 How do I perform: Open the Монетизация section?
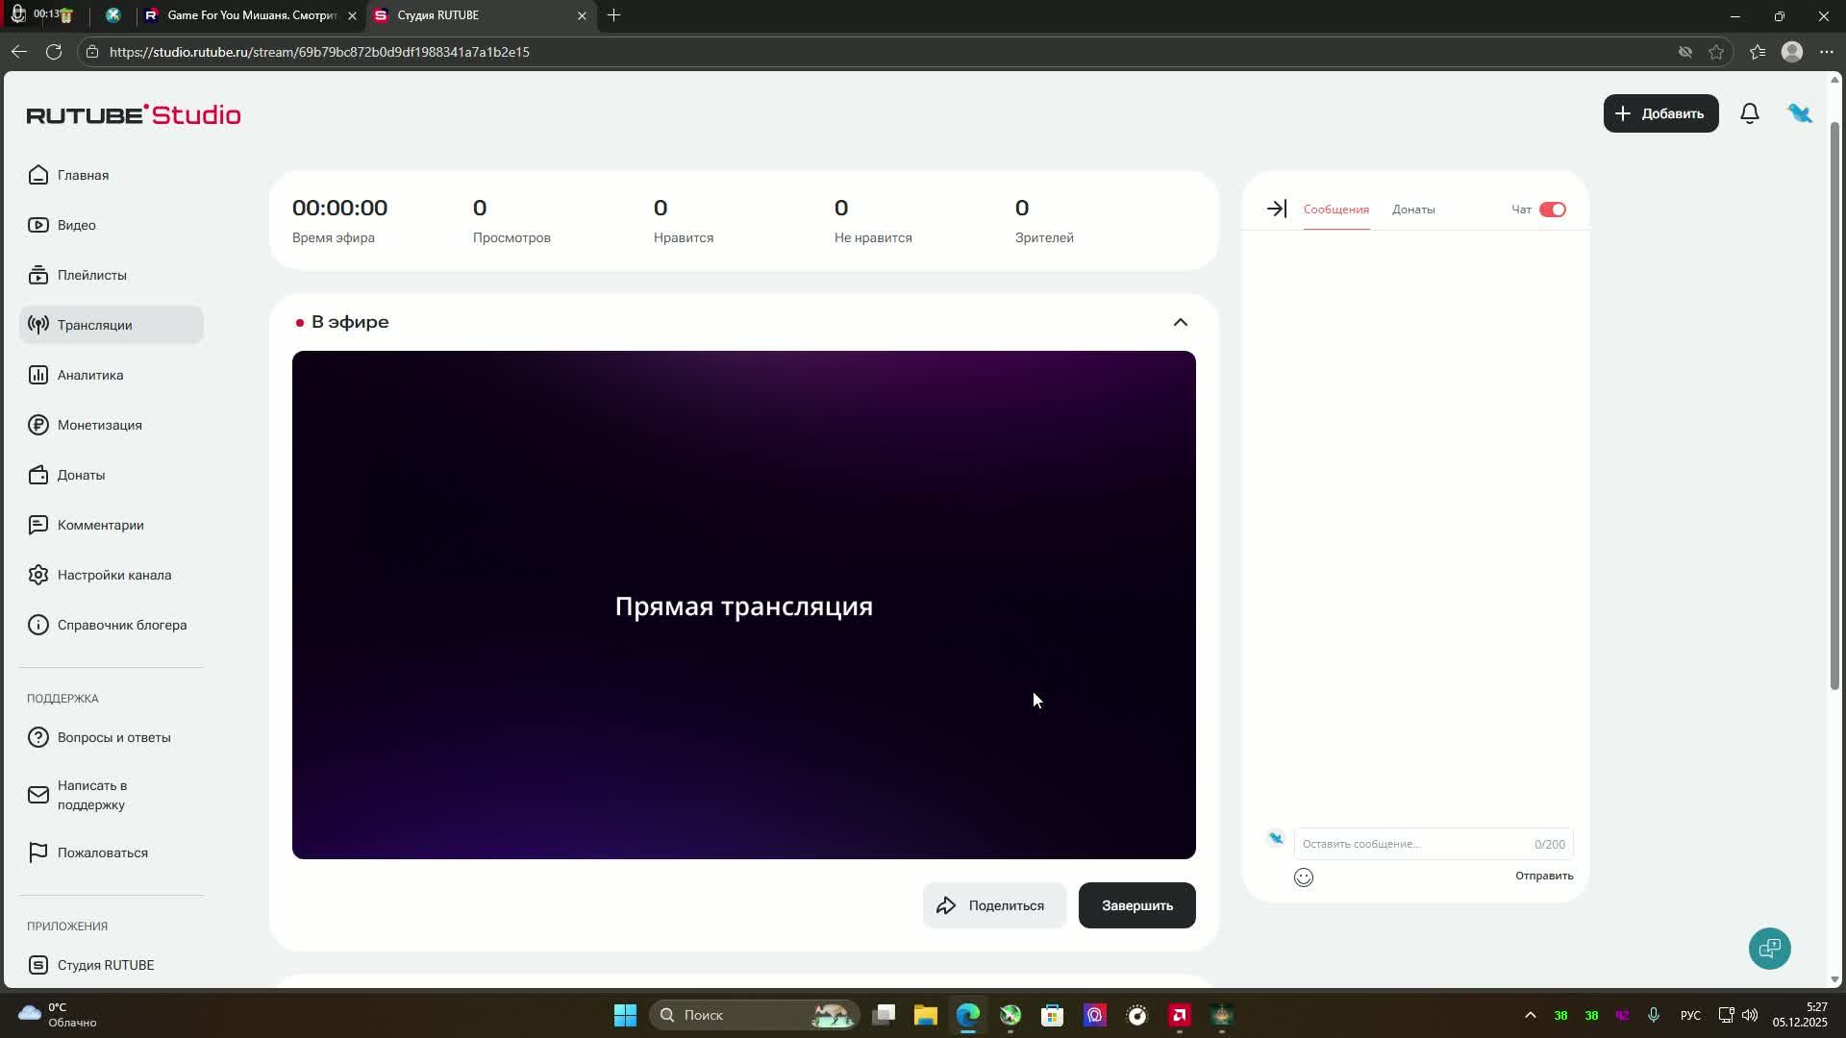click(x=99, y=424)
